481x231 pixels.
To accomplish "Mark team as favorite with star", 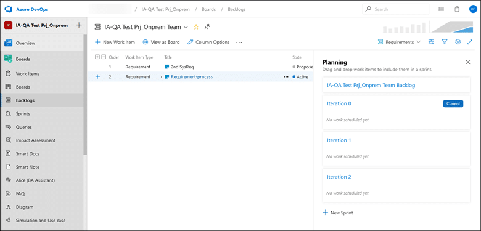I will tap(196, 27).
